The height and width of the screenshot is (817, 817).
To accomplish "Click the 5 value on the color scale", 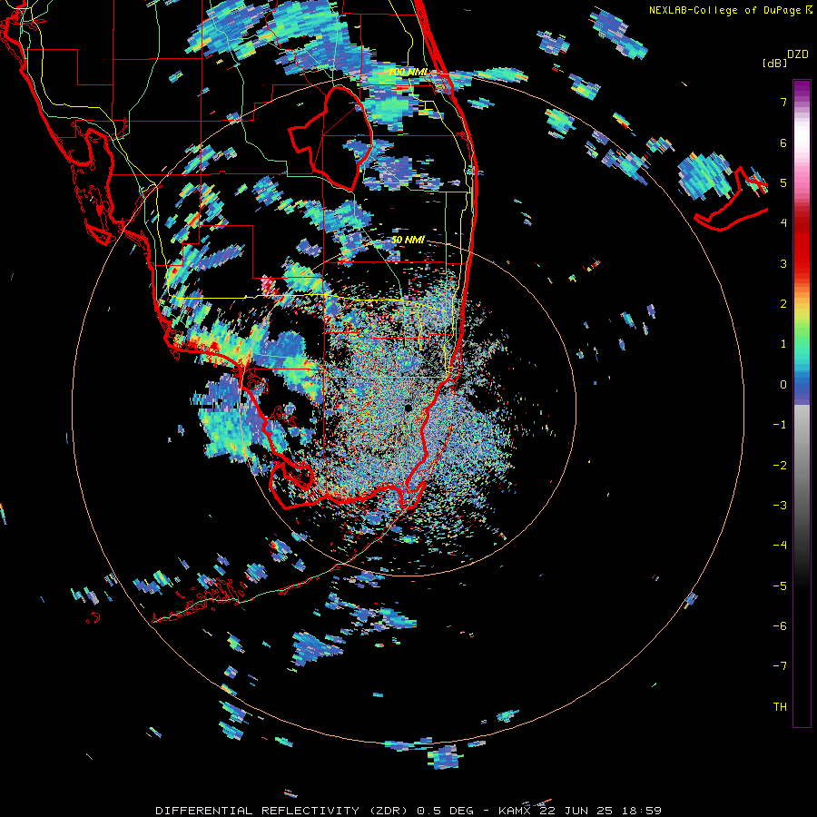I will coord(783,182).
